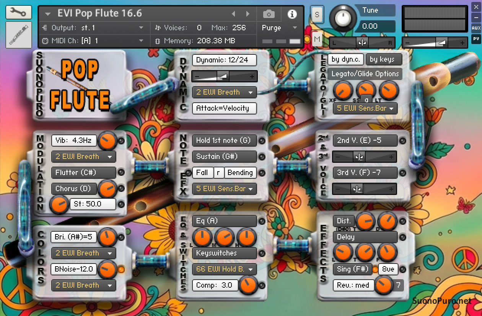The image size is (482, 316).
Task: Take an instrument snapshot with the camera icon
Action: [x=269, y=13]
